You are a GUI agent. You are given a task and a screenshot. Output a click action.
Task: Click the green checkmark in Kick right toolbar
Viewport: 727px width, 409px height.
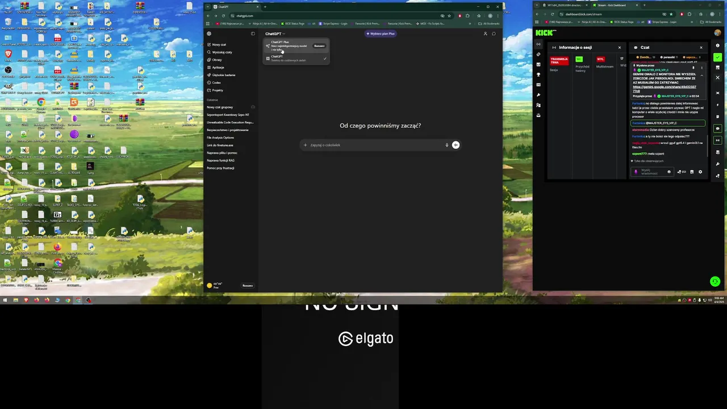[718, 57]
